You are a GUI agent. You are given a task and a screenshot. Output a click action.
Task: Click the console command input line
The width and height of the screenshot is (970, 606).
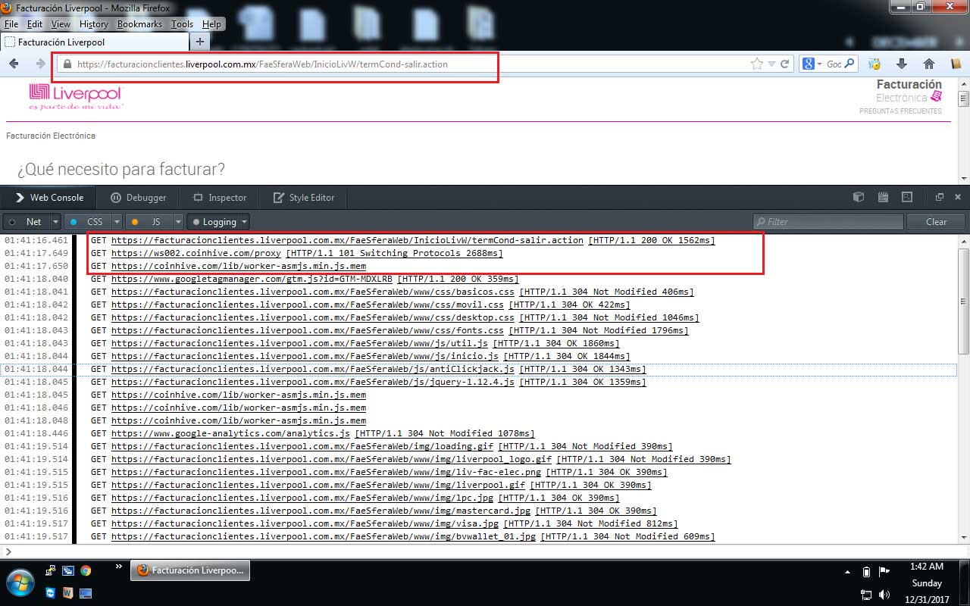485,551
